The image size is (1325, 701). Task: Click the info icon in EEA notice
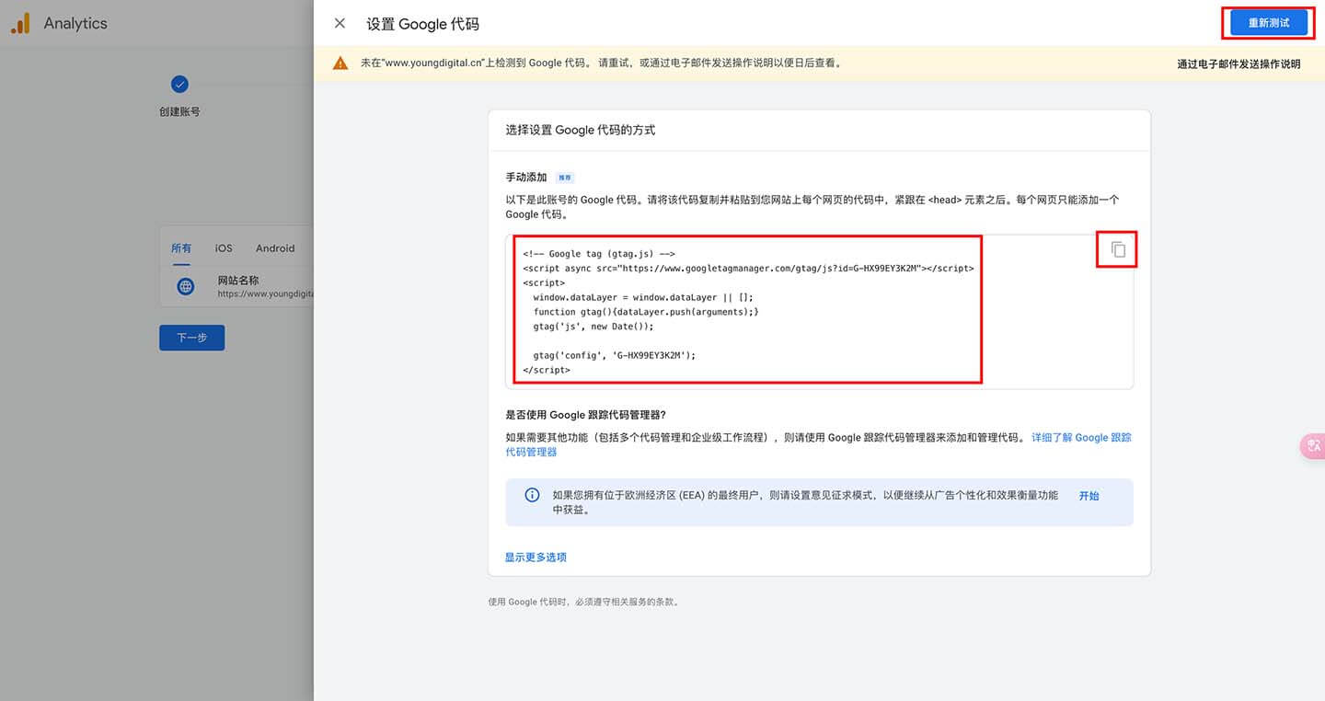point(532,495)
